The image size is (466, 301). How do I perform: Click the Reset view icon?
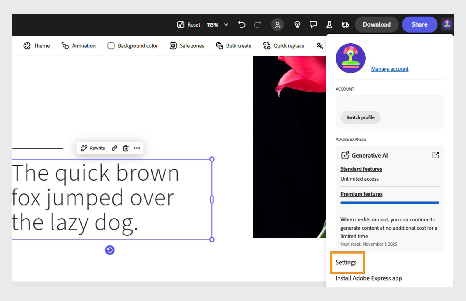click(x=181, y=25)
